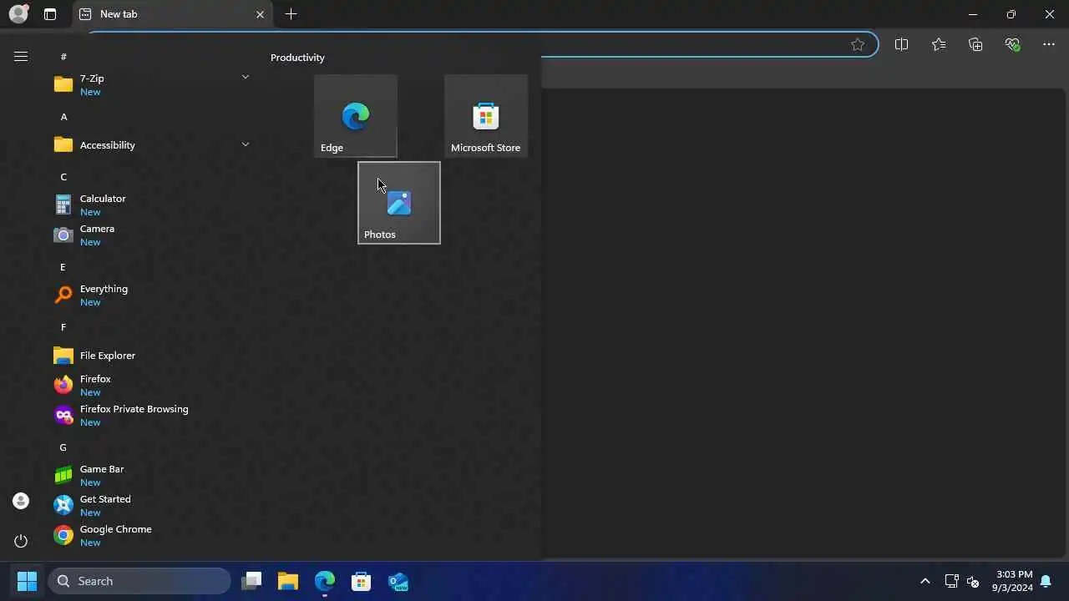Screen dimensions: 1069x601
Task: Open File Explorer from app list
Action: click(150, 356)
